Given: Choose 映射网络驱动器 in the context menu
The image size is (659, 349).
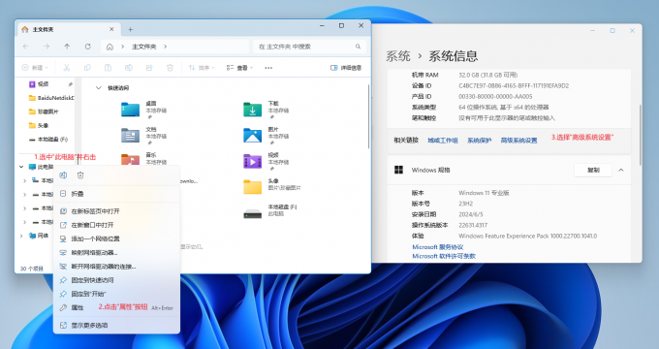Looking at the screenshot, I should point(116,253).
